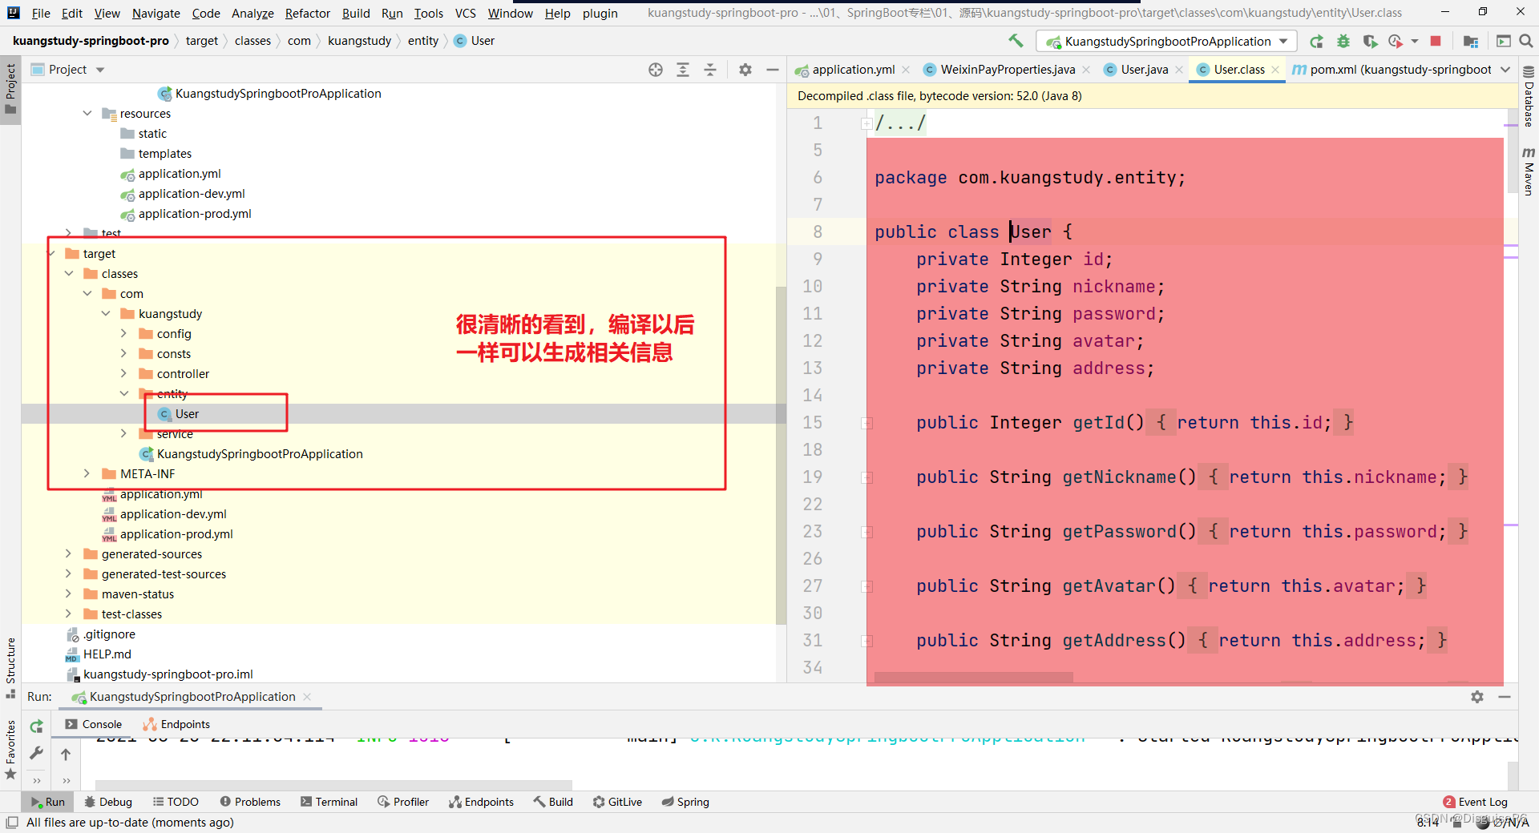Viewport: 1539px width, 833px height.
Task: Expand the config folder
Action: [x=123, y=334]
